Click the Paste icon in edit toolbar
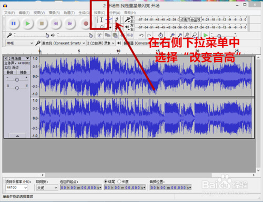 coord(115,35)
